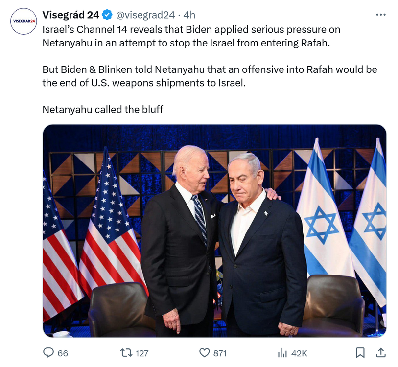This screenshot has height=367, width=398.
Task: Like the post with the heart icon
Action: point(204,352)
